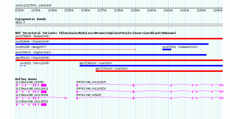This screenshot has width=230, height=119.
Task: Click the SLC39A14|NM_001135153 gene label
Action: coord(32,101)
